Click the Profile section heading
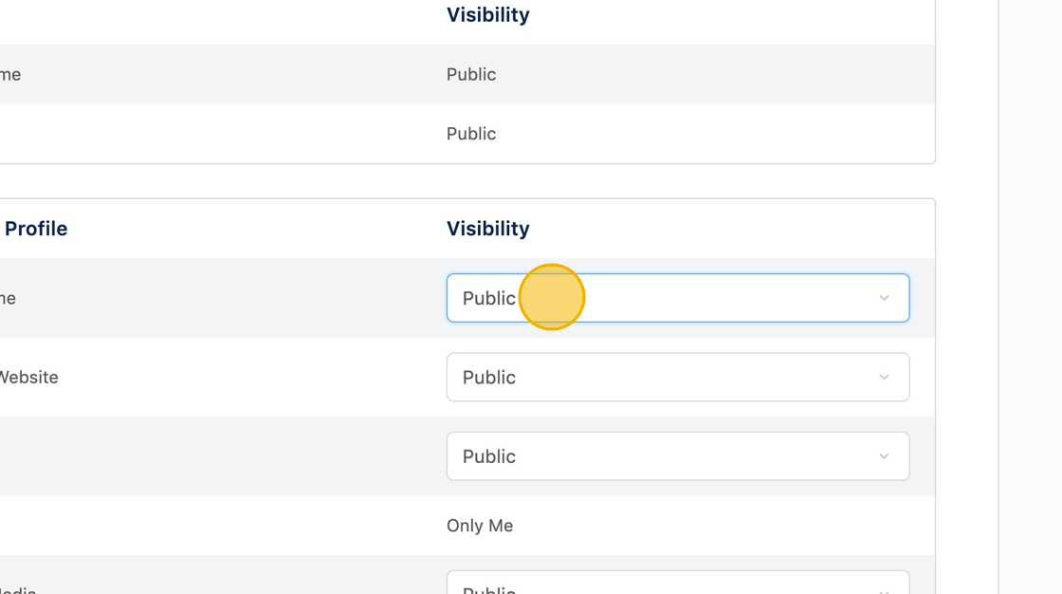Screen dimensions: 1062x594 click(36, 229)
